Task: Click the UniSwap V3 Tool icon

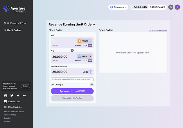Action: pyautogui.click(x=5, y=23)
